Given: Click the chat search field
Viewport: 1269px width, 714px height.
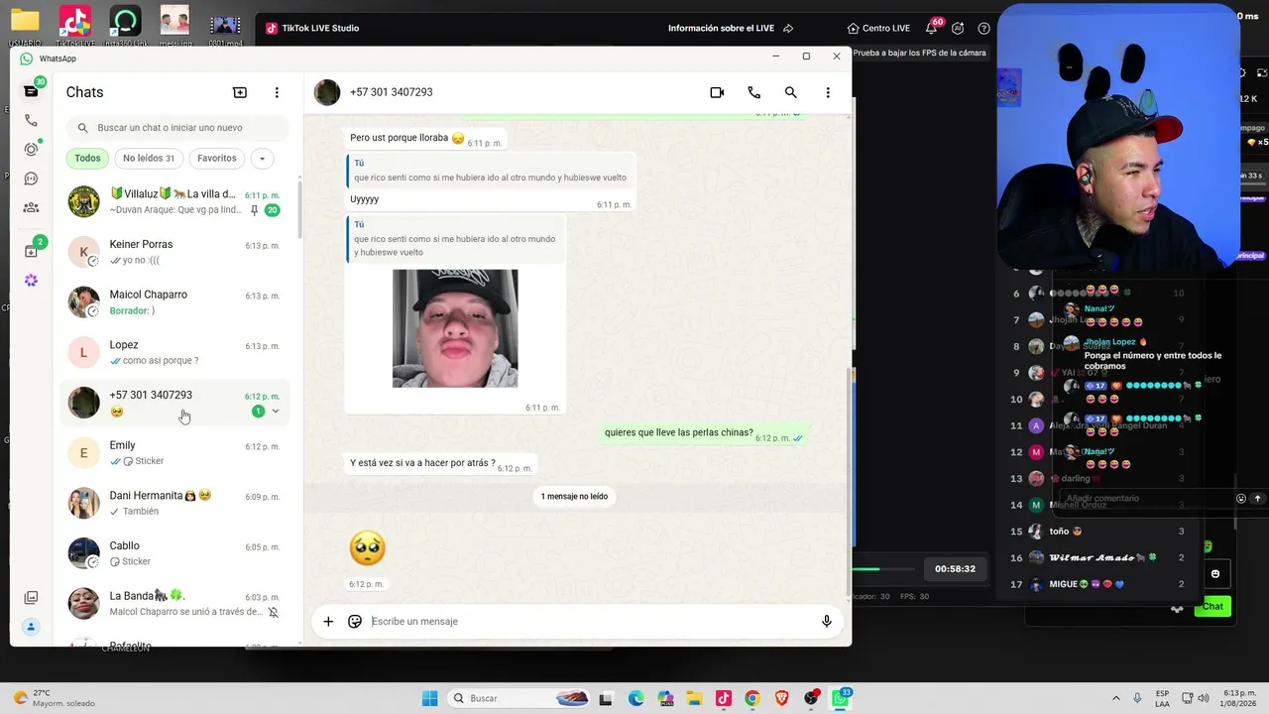Looking at the screenshot, I should (178, 128).
